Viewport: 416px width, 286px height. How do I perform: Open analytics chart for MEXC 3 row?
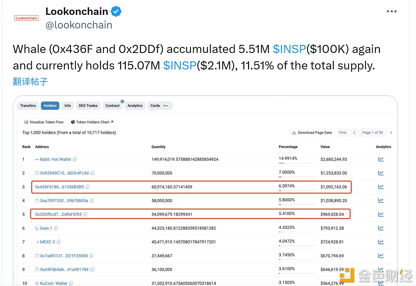point(381,242)
